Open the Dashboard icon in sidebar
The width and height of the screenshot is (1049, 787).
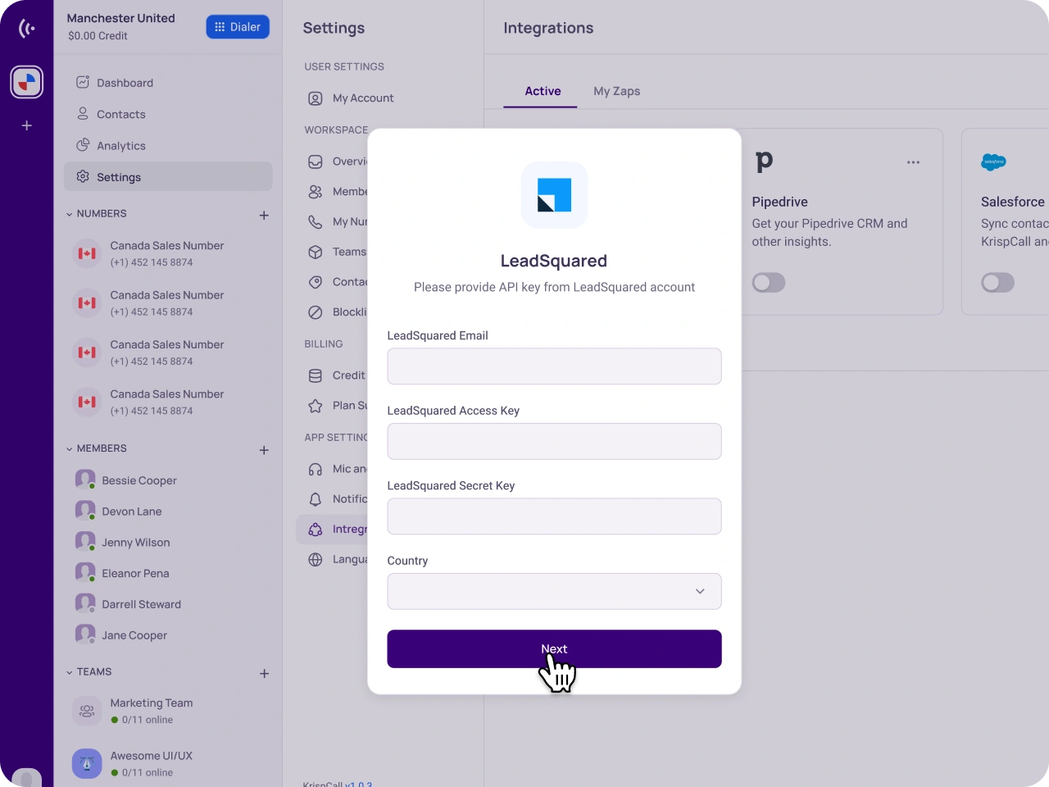pos(83,82)
